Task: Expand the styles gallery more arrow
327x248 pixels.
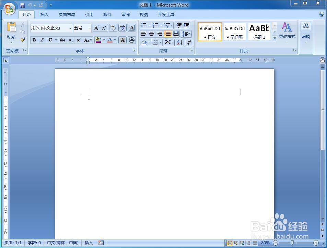Action: point(275,38)
